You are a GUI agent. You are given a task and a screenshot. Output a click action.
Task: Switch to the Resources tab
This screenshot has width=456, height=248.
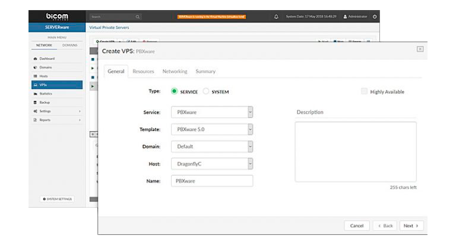click(x=143, y=71)
